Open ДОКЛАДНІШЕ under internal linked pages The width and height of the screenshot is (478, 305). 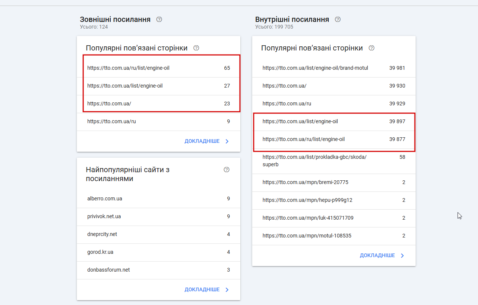(x=382, y=255)
